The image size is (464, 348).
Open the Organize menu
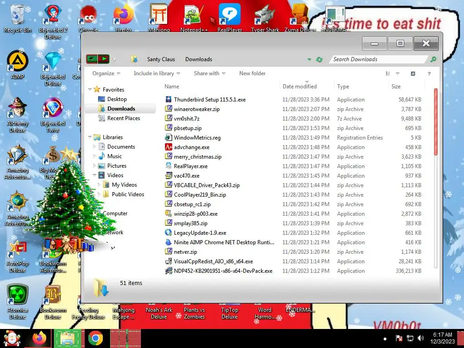(106, 73)
